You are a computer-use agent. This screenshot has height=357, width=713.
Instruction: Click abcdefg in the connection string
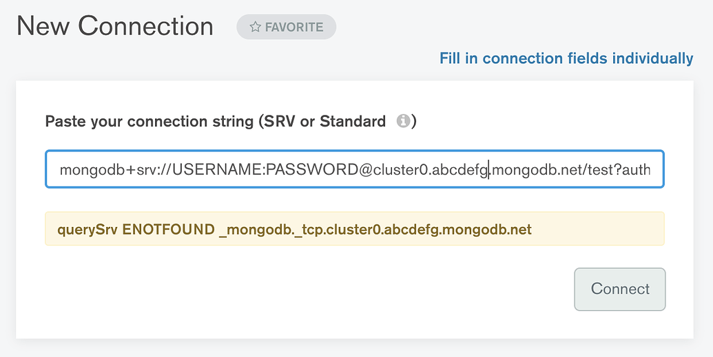coord(459,169)
